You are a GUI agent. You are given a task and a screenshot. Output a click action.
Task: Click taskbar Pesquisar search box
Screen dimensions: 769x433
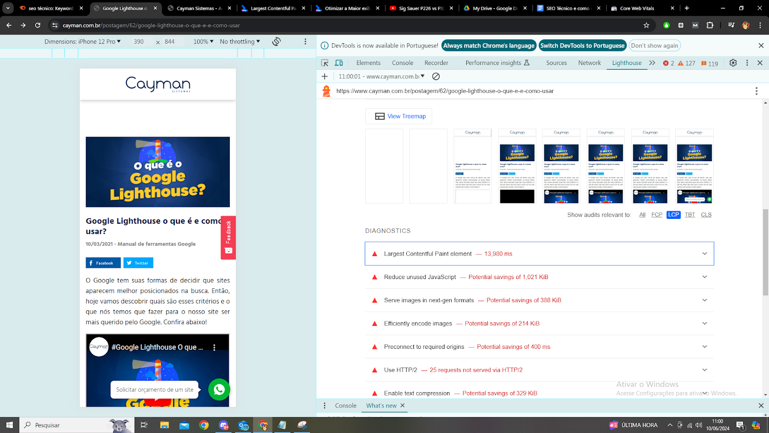click(x=77, y=425)
